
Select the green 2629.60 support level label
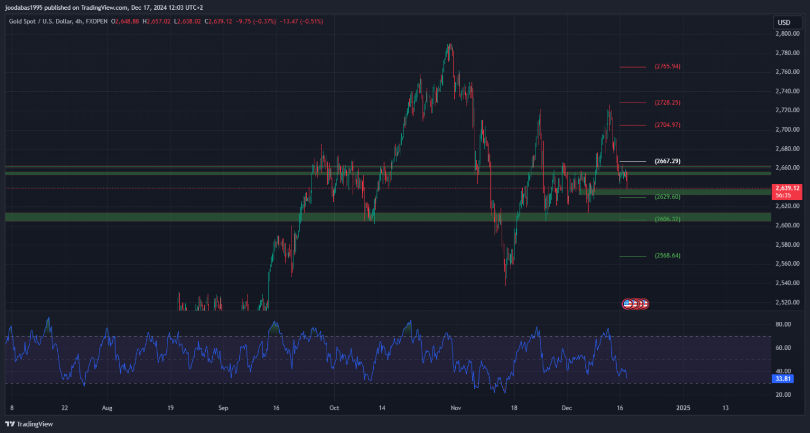[667, 197]
